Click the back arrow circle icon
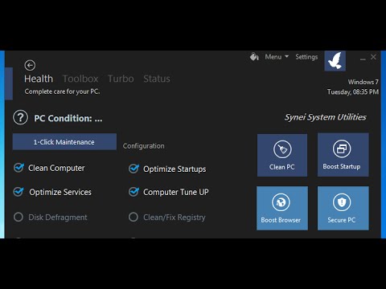The image size is (386, 289). 30,65
